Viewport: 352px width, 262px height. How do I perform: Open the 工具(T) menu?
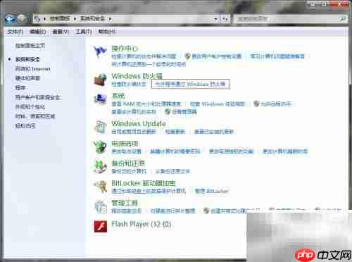[x=83, y=32]
